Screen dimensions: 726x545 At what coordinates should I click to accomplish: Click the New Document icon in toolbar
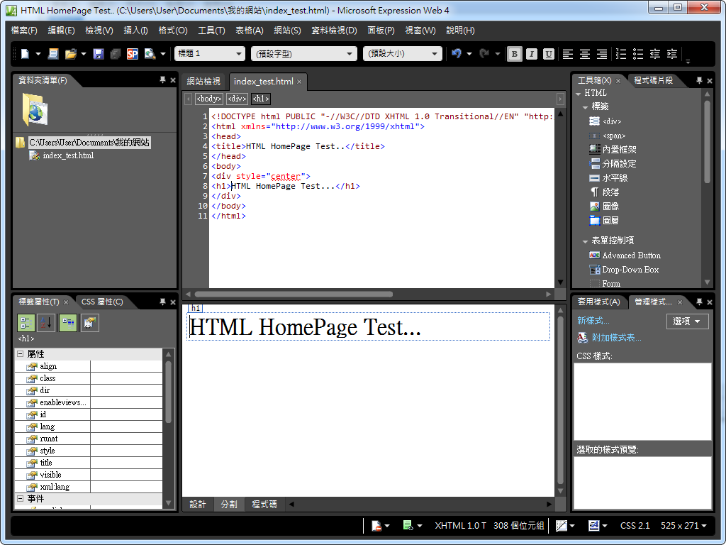[25, 54]
